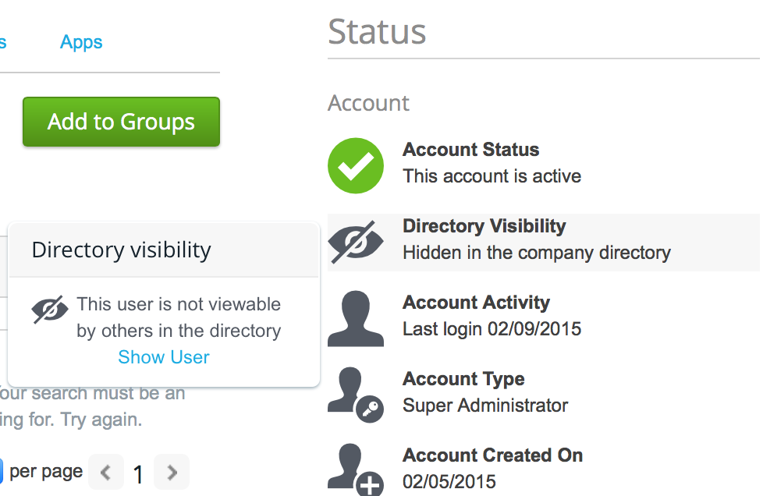Click the Account section heading
The height and width of the screenshot is (496, 763).
coord(368,103)
